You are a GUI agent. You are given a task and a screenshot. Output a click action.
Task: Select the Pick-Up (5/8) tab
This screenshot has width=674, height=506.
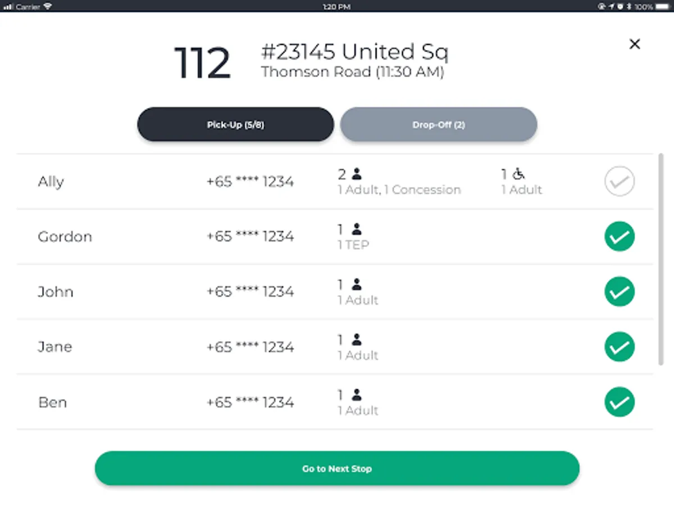pyautogui.click(x=235, y=124)
